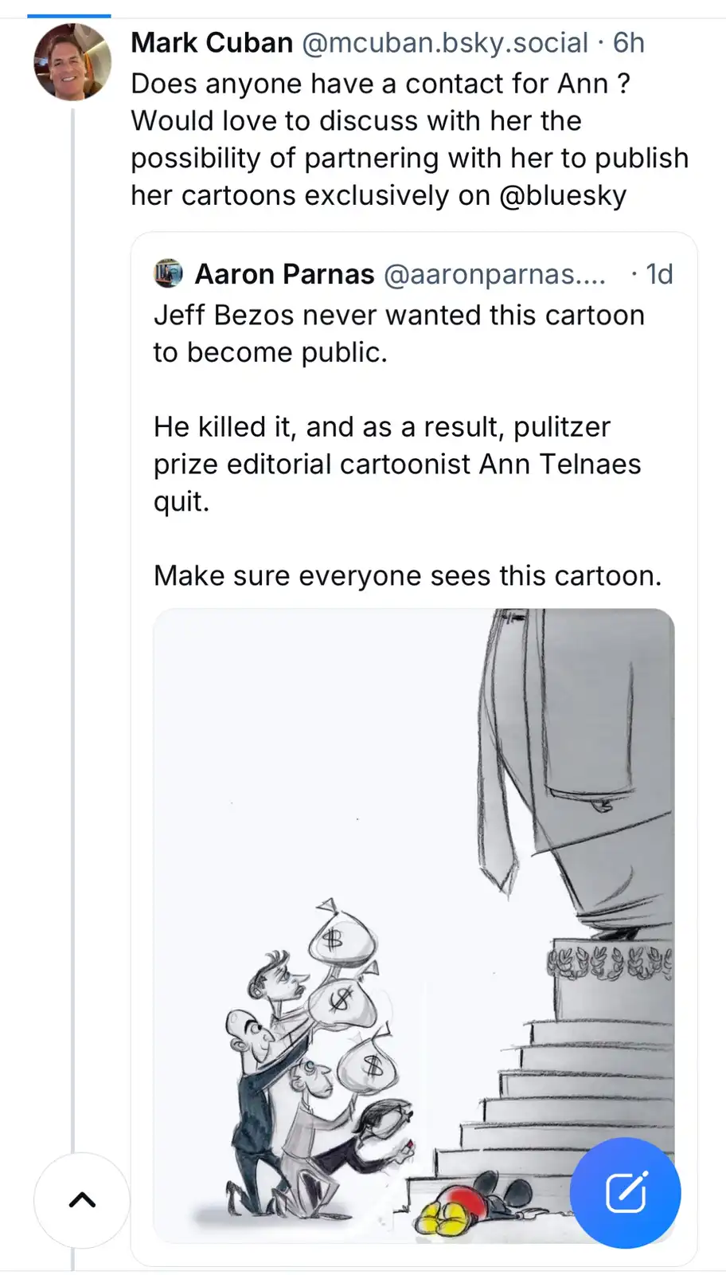Open quoted text 'Jeff Bezos never wanted this cartoon'
This screenshot has width=726, height=1275.
click(399, 315)
